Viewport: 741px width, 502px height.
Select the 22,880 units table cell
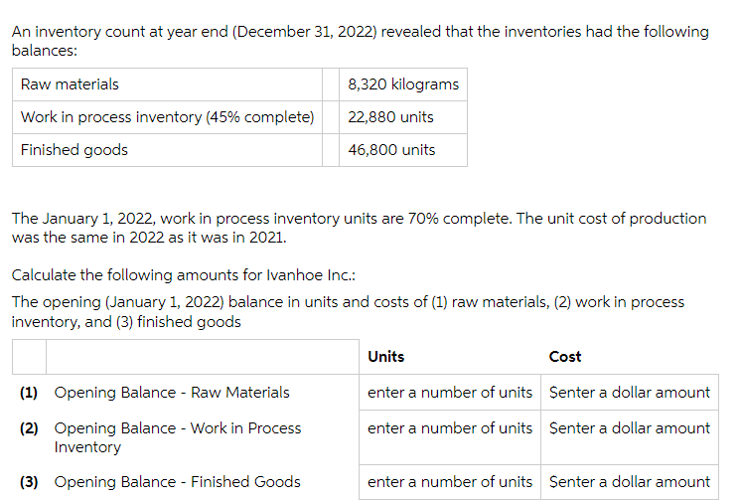point(403,117)
